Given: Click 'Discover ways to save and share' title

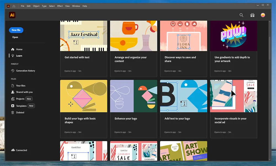Looking at the screenshot, I should pyautogui.click(x=180, y=59).
